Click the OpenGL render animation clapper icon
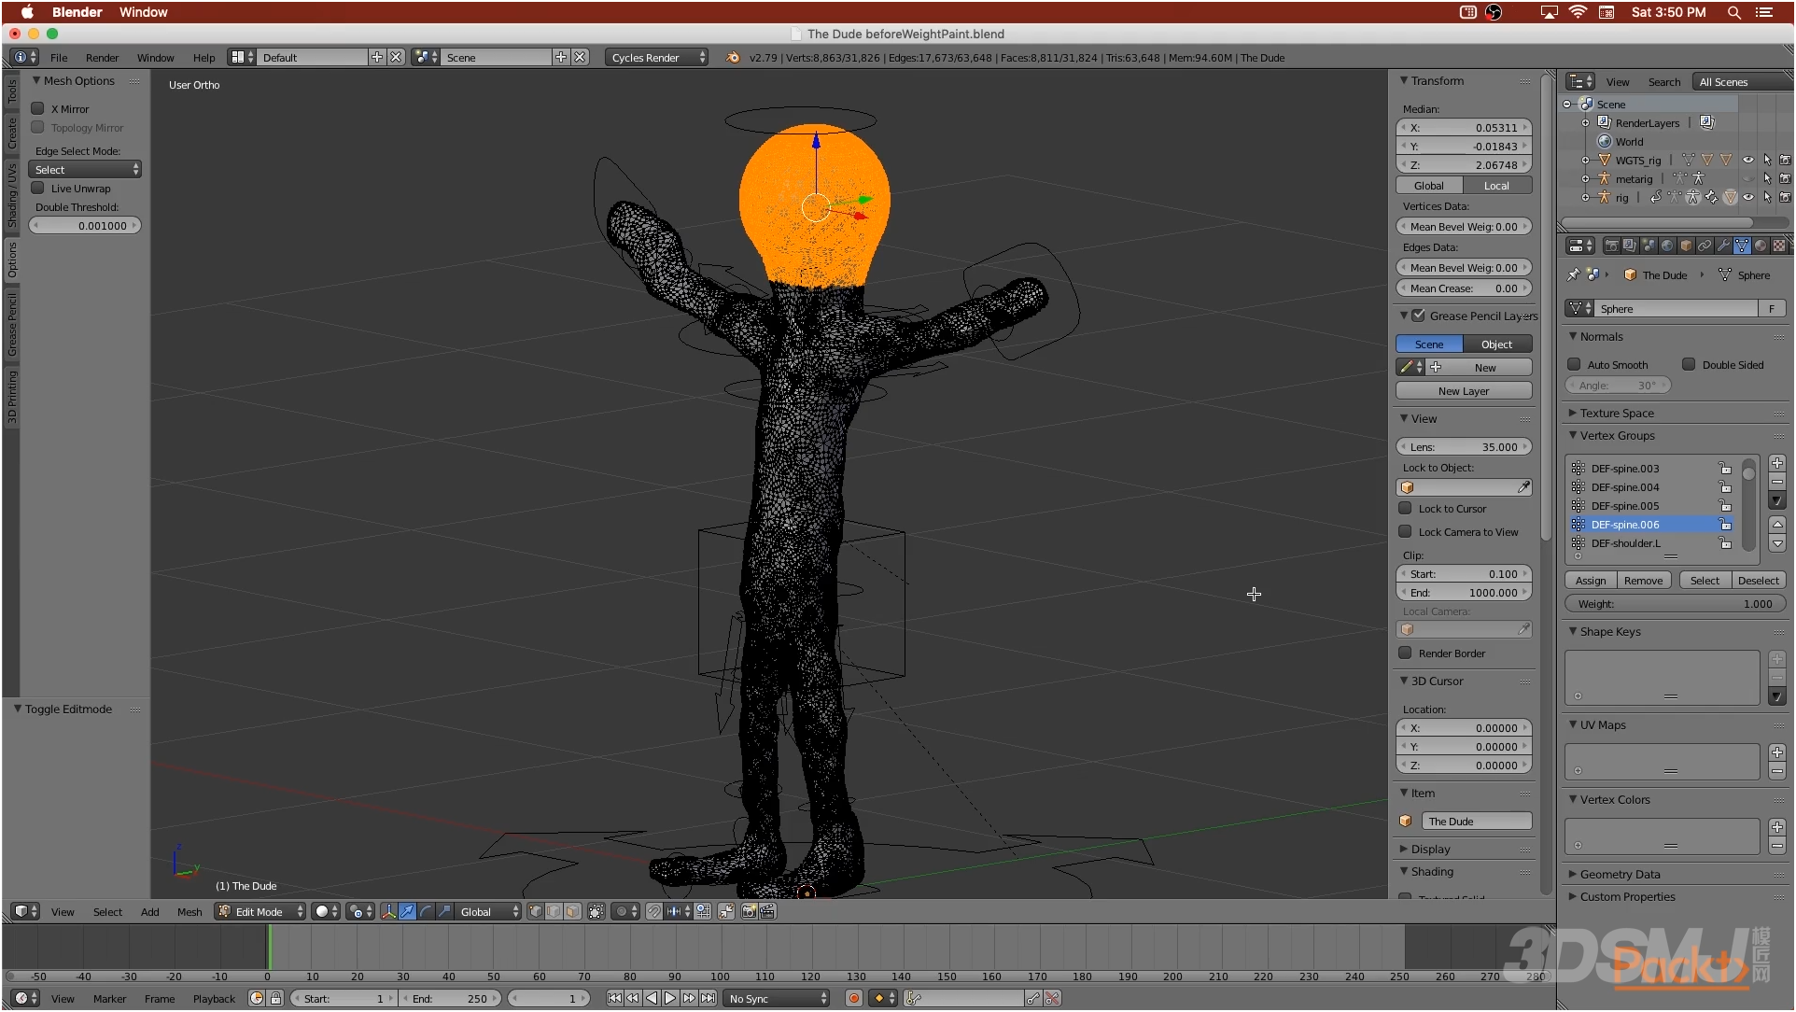1796x1012 pixels. point(767,912)
